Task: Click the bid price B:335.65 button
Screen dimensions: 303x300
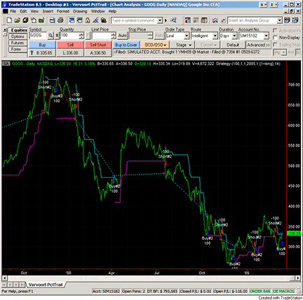Action: click(42, 53)
